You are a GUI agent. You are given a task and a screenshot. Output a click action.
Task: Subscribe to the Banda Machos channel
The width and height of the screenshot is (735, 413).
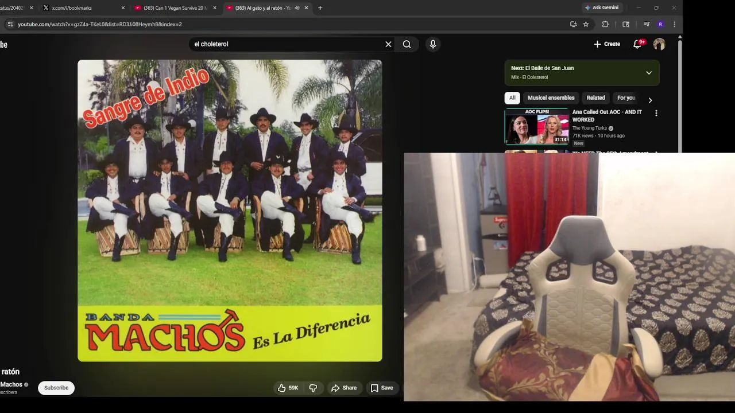click(56, 388)
